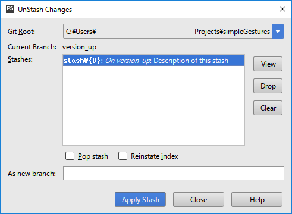Click the version_up current branch text
Image resolution: width=292 pixels, height=214 pixels.
point(79,47)
